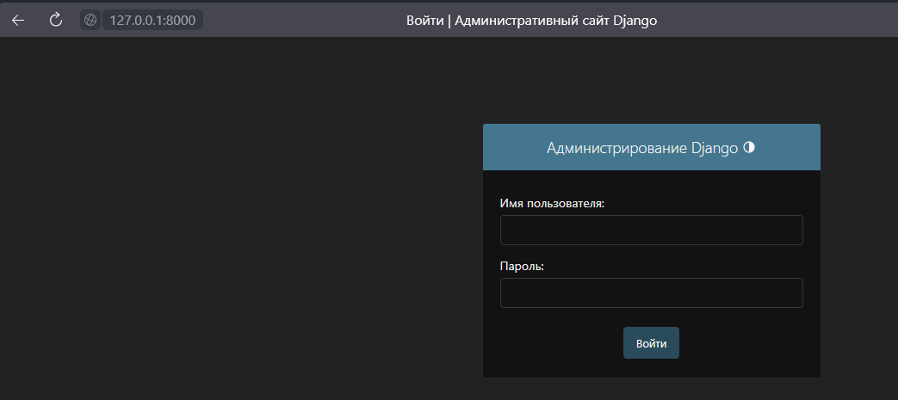
Task: Click the "Пароль:" label text
Action: (x=522, y=267)
